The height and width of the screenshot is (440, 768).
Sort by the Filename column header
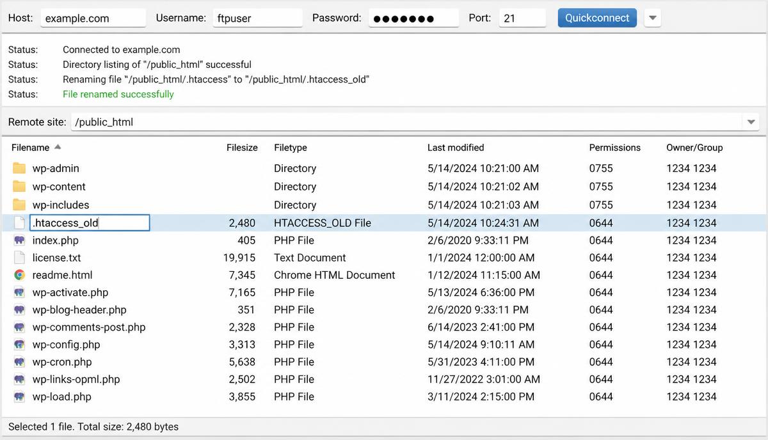(30, 147)
